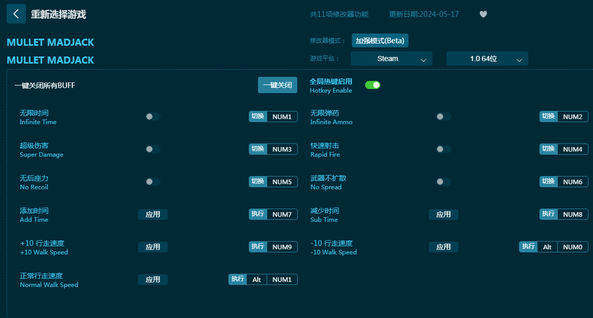Click the Alt key of Normal Walk Speed hotkey
This screenshot has width=593, height=318.
point(257,279)
